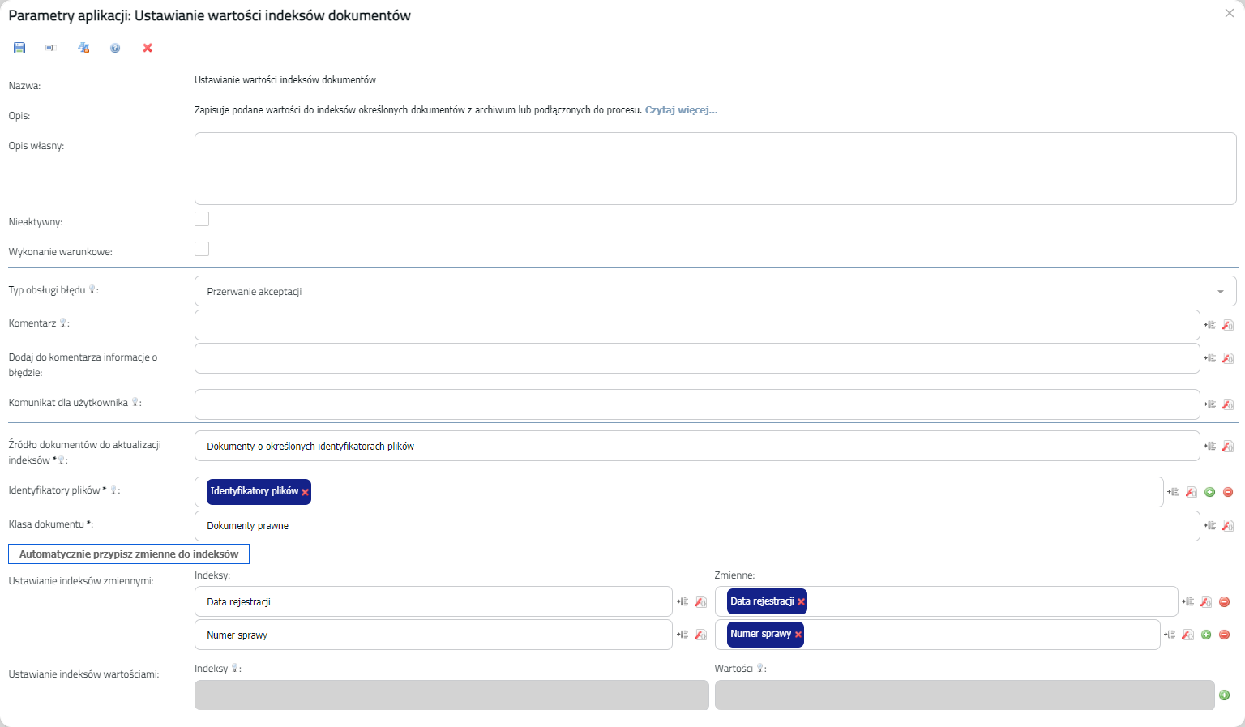Open Klasa dokumentu field with Dokumenty prawne

696,525
